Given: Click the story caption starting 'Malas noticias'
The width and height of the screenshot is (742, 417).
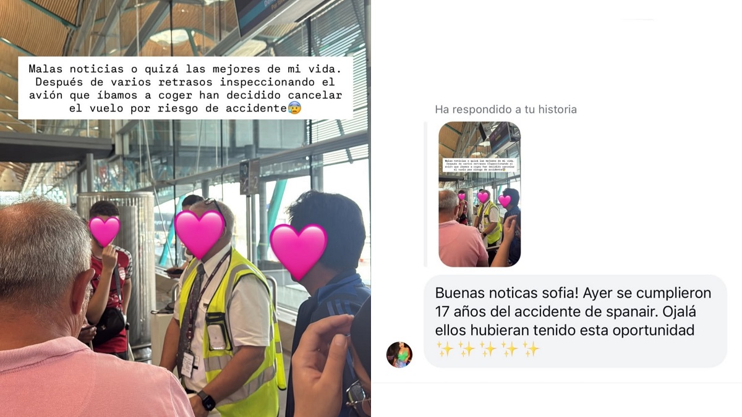Looking at the screenshot, I should coord(185,88).
